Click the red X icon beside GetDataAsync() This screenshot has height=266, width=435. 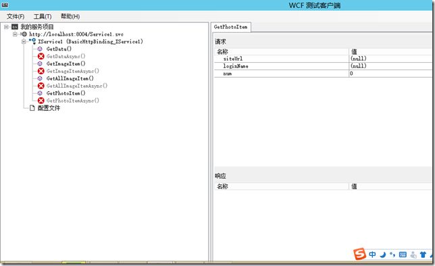click(41, 56)
